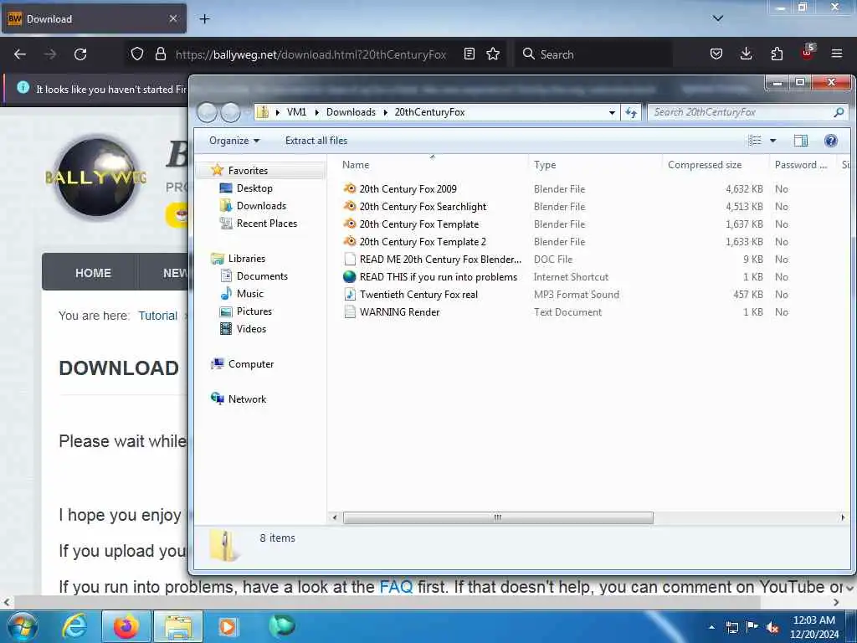The width and height of the screenshot is (857, 643).
Task: Follow the Tutorial breadcrumb link
Action: (157, 316)
